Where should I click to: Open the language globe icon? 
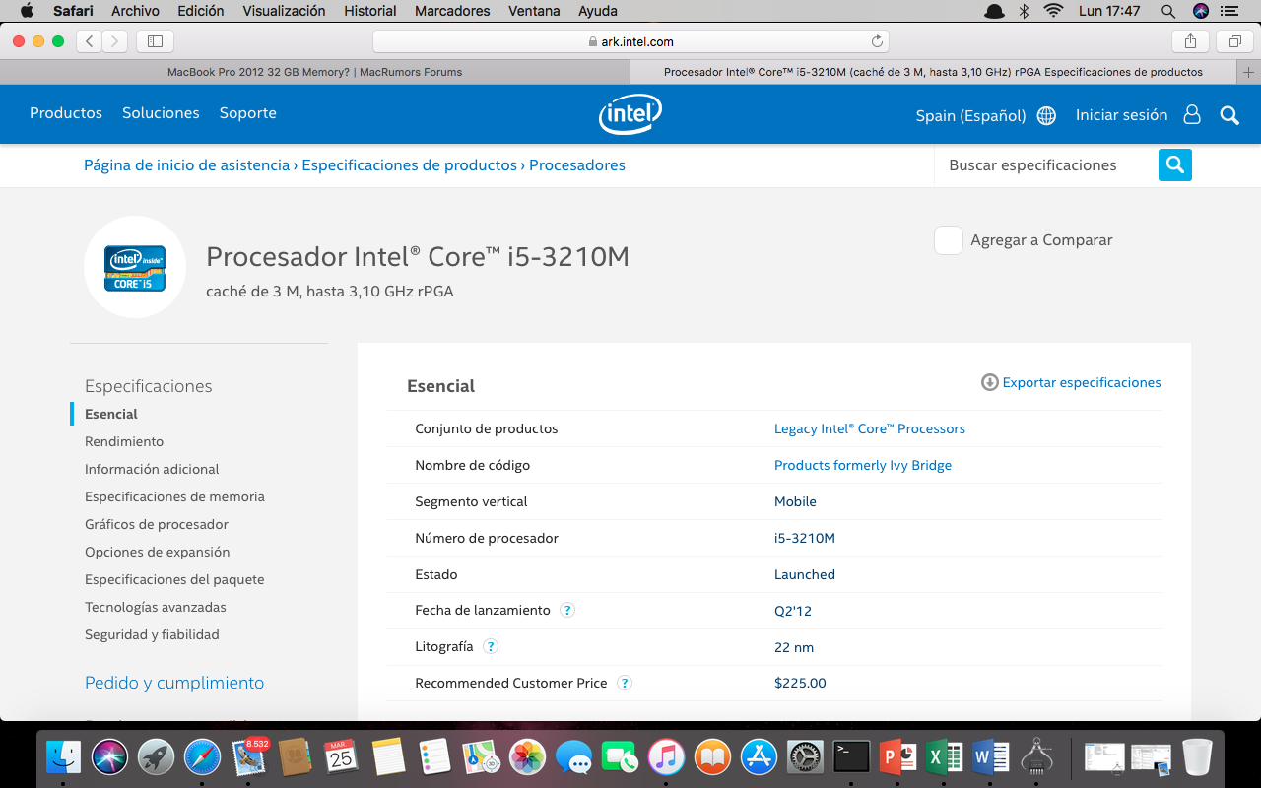[1046, 115]
